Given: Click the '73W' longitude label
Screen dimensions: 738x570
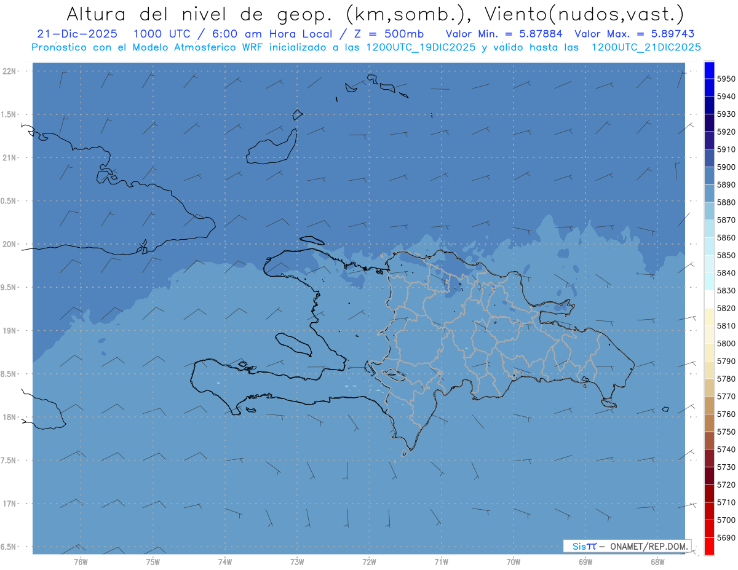Looking at the screenshot, I should [297, 561].
